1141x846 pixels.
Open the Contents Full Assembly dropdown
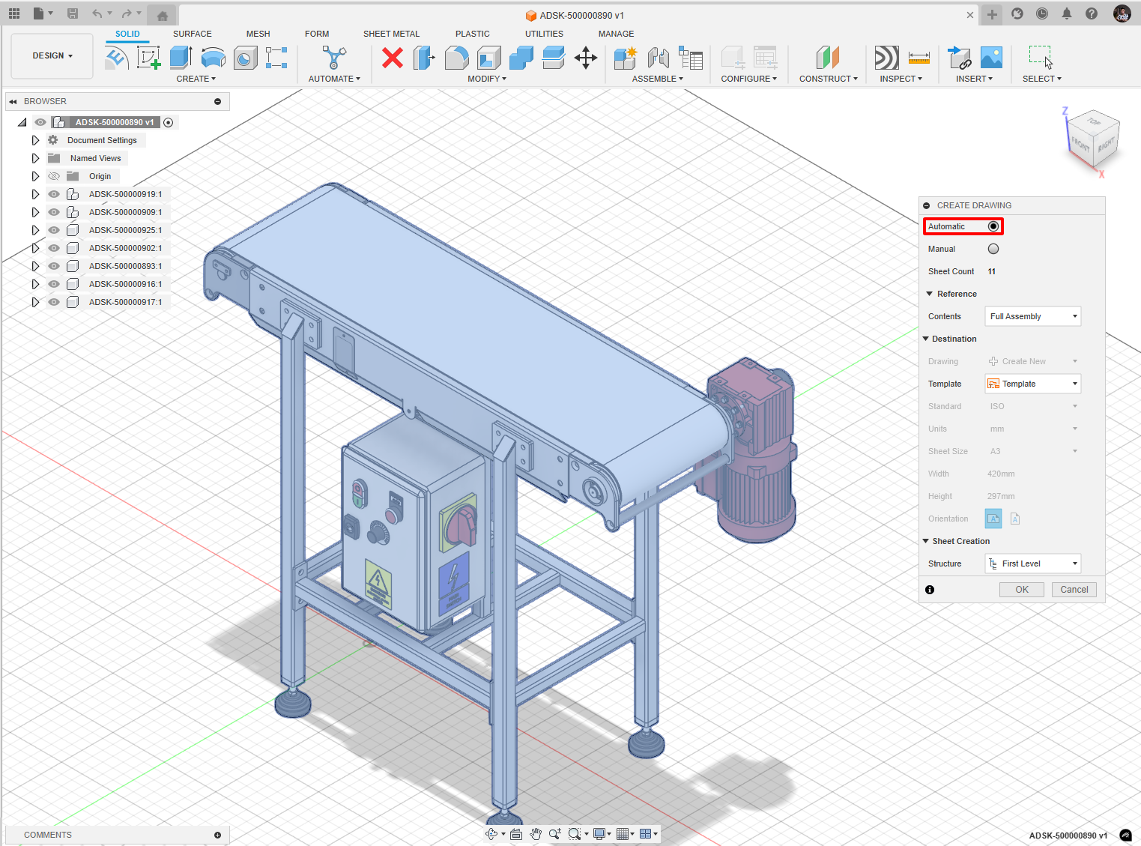[x=1033, y=316]
